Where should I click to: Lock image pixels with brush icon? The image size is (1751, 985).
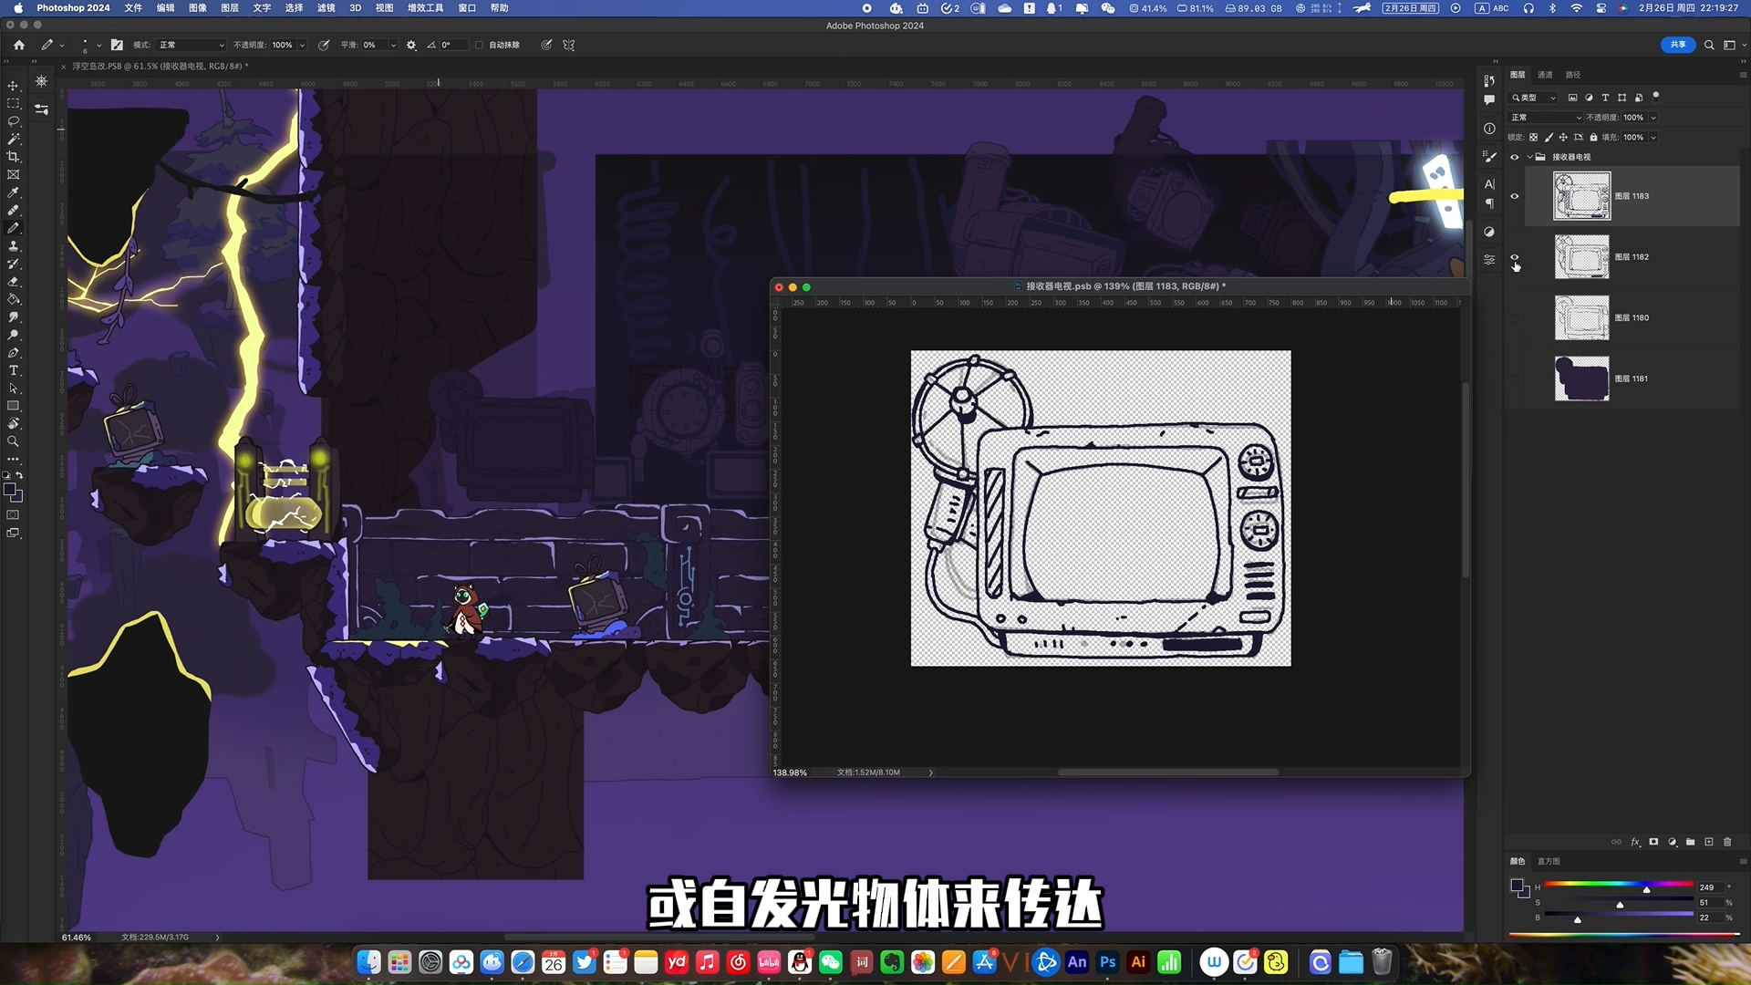click(x=1549, y=138)
